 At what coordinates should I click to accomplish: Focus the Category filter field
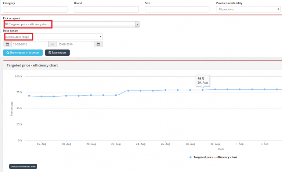click(35, 9)
